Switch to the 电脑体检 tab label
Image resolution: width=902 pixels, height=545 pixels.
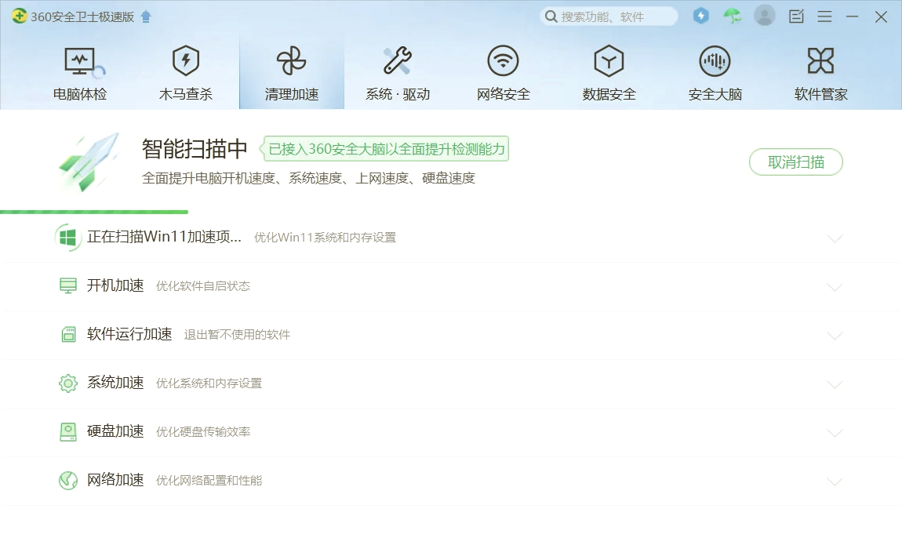point(80,94)
